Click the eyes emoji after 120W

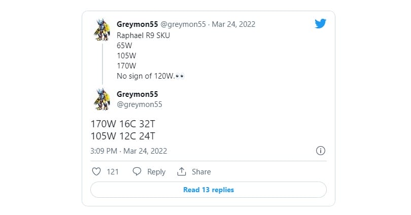click(x=179, y=76)
